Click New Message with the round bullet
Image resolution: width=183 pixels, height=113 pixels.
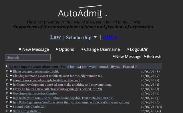[34, 49]
